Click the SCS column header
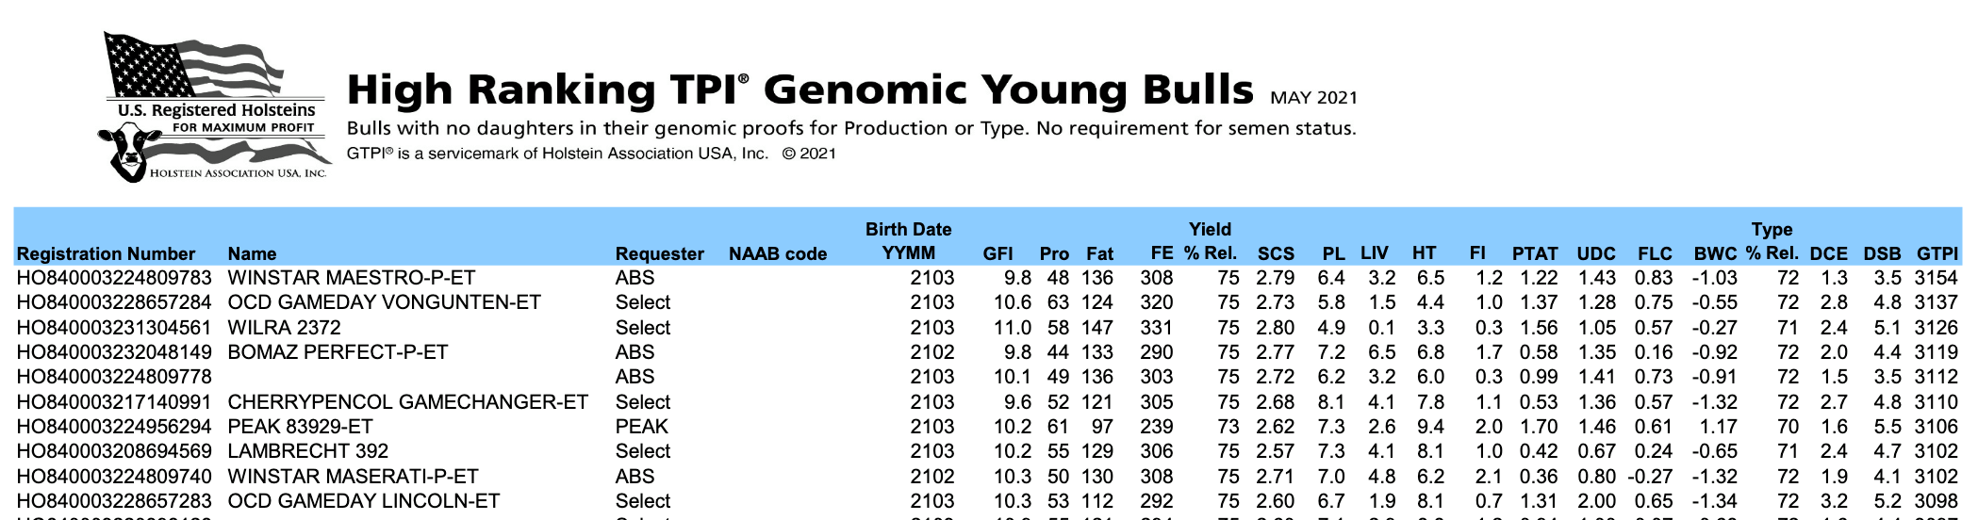The height and width of the screenshot is (520, 1978). 1276,253
